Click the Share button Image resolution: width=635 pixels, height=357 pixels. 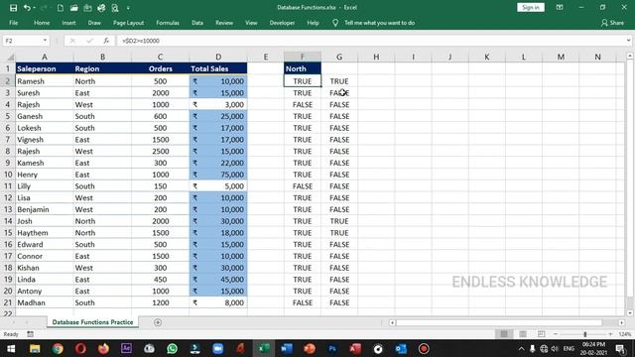[x=612, y=23]
